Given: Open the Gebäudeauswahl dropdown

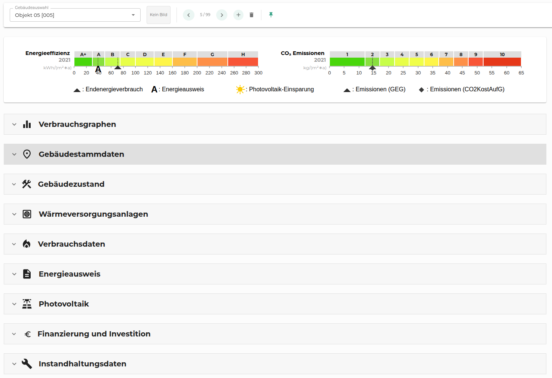Looking at the screenshot, I should [x=75, y=15].
